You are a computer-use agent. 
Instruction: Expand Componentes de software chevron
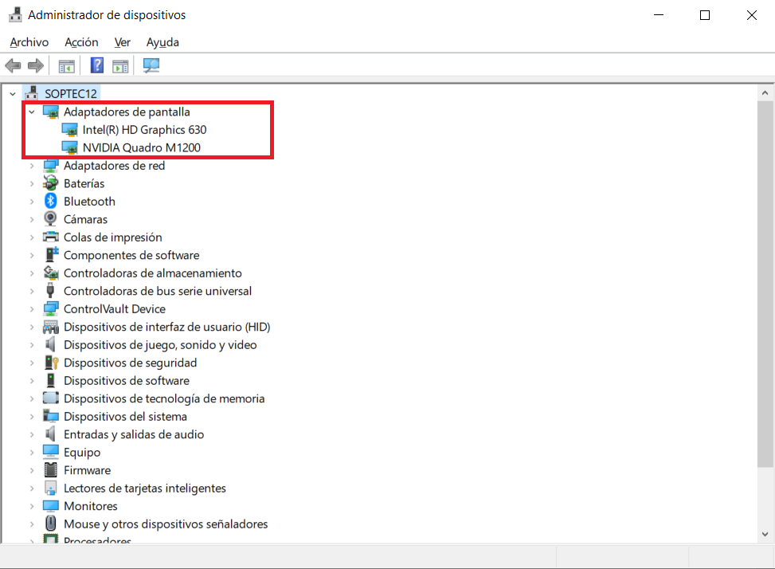tap(32, 255)
